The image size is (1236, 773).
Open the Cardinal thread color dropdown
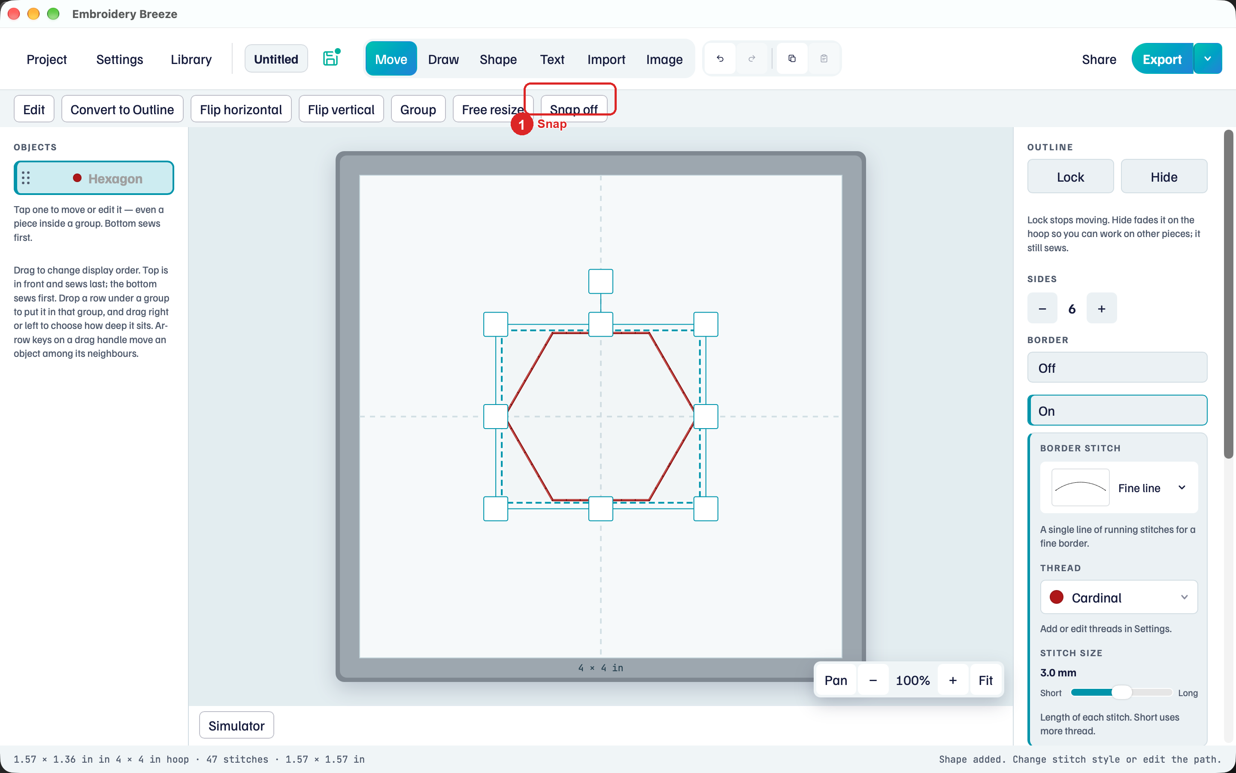point(1119,597)
